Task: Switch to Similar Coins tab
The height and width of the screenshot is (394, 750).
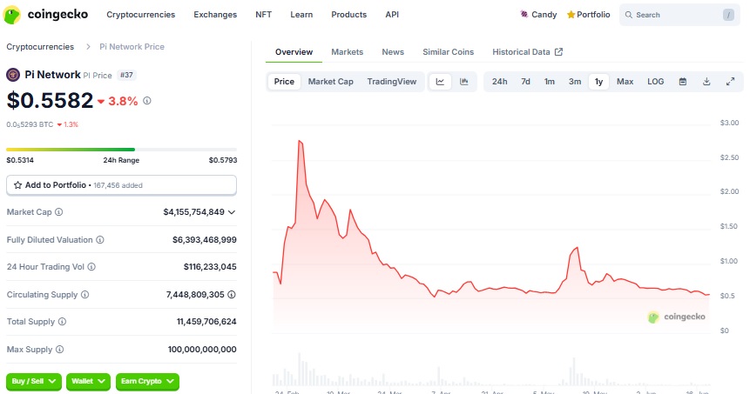Action: coord(449,52)
